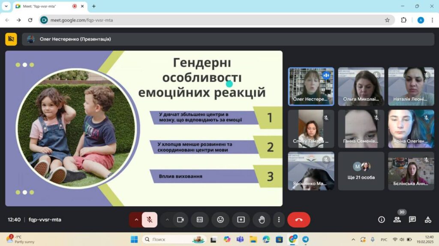
Task: Open the meeting details info icon
Action: pos(381,219)
